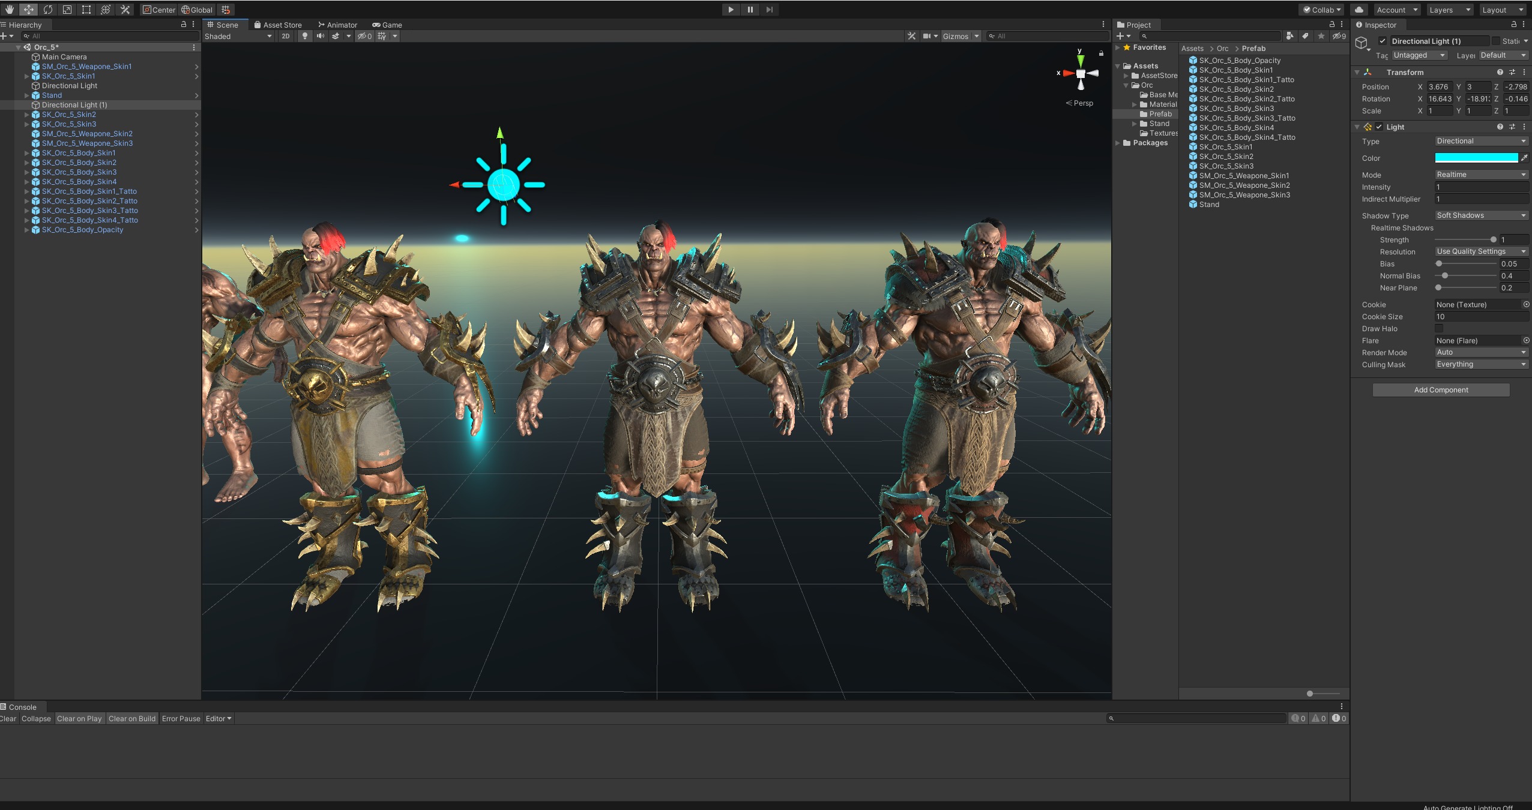Select the combined Transform tool
Viewport: 1532px width, 810px height.
(106, 10)
